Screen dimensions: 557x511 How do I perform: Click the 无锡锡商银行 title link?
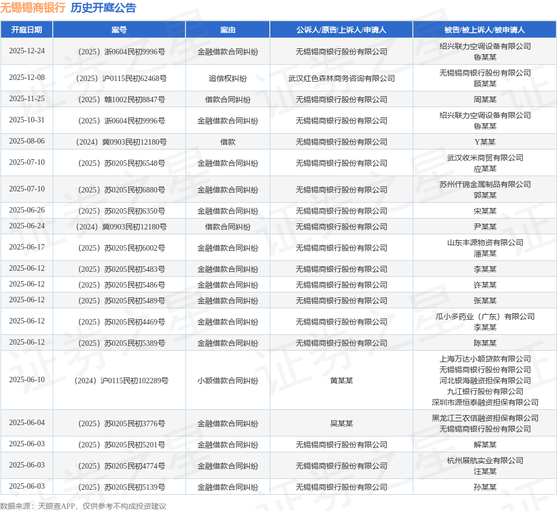tap(33, 8)
